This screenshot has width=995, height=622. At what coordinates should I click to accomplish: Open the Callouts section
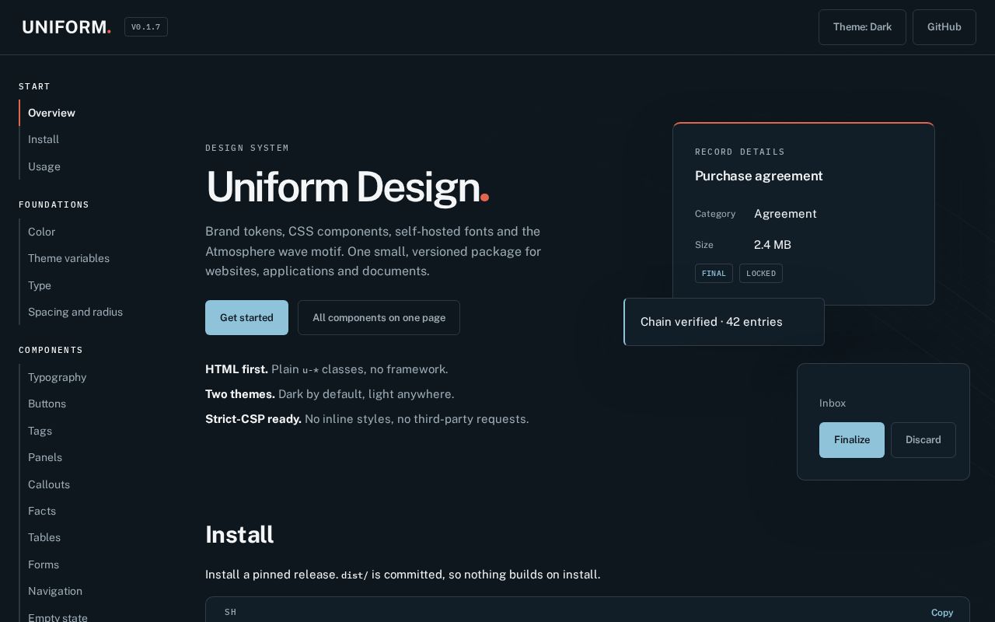[x=49, y=484]
